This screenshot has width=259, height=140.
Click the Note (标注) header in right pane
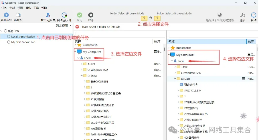tap(251, 42)
